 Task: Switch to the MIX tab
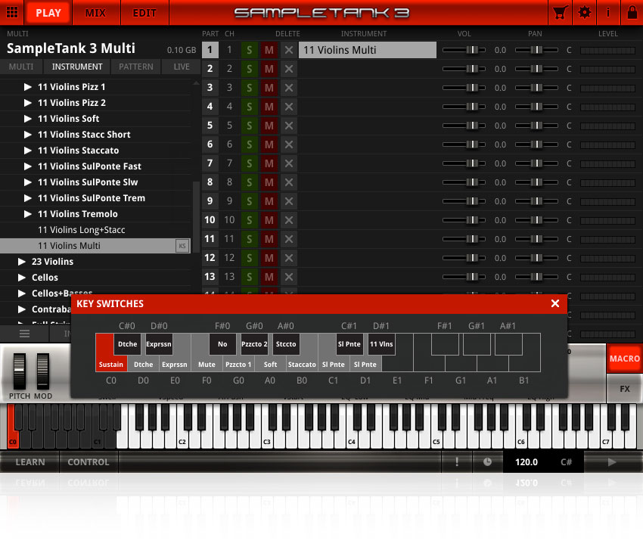point(96,13)
